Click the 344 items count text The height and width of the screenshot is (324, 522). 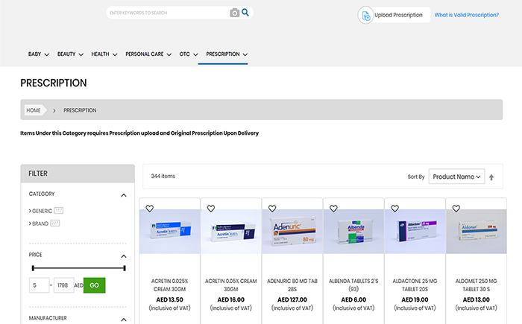(163, 177)
